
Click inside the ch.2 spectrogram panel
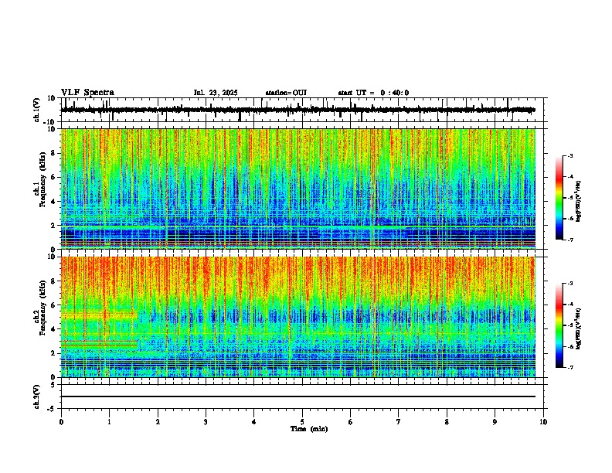[298, 317]
